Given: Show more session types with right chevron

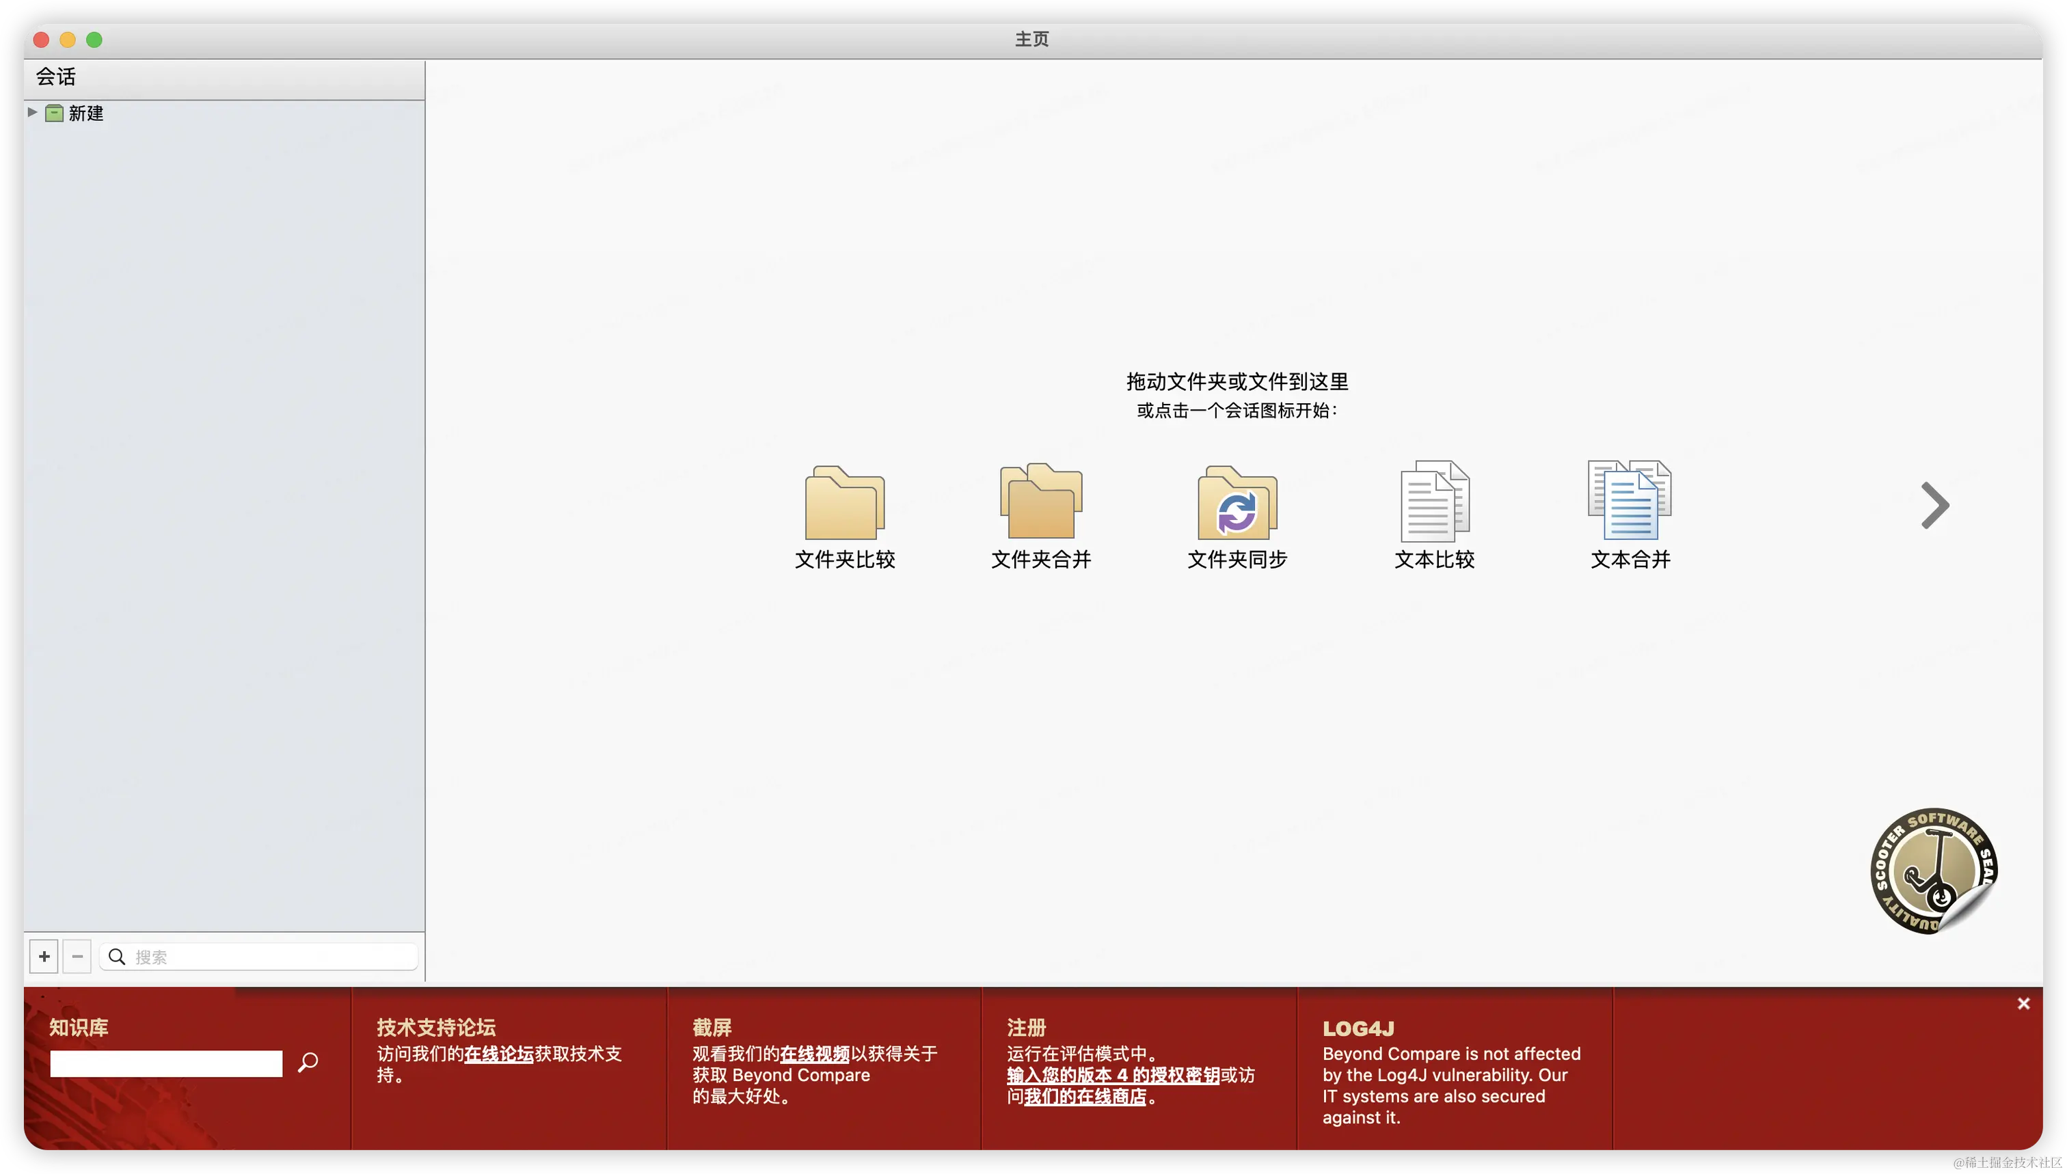Looking at the screenshot, I should click(1935, 506).
